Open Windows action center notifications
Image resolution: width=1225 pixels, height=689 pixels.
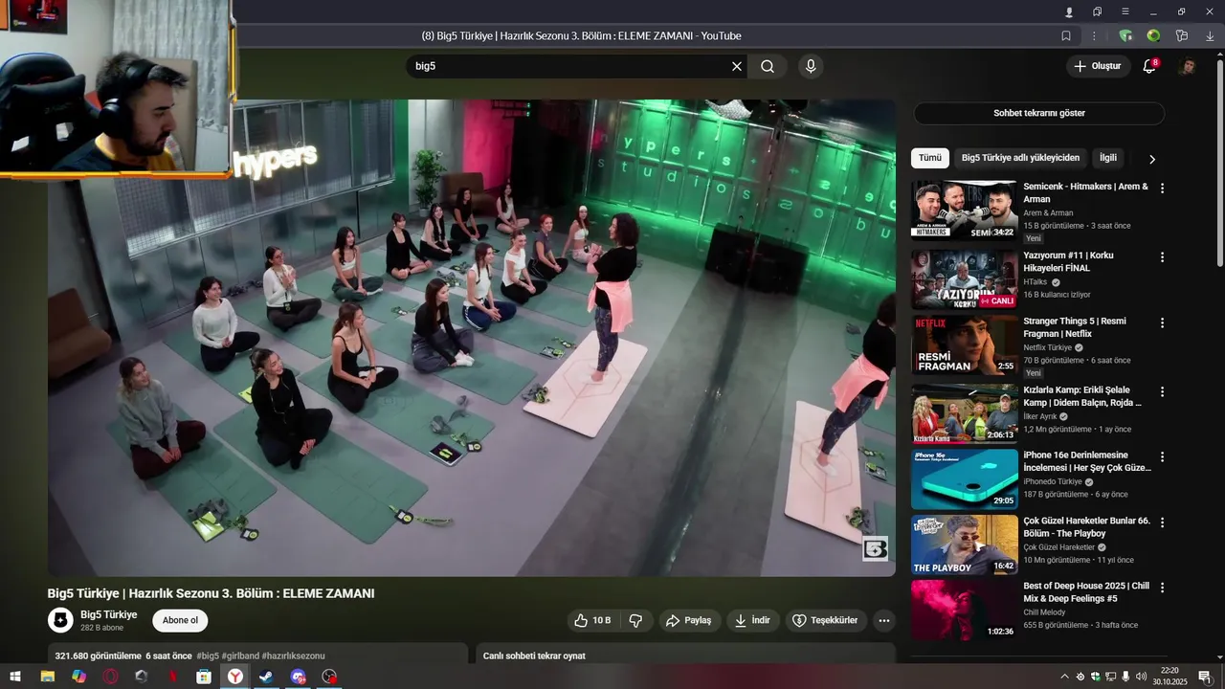1205,677
